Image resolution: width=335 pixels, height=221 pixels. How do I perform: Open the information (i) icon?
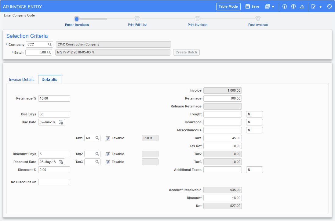[285, 7]
